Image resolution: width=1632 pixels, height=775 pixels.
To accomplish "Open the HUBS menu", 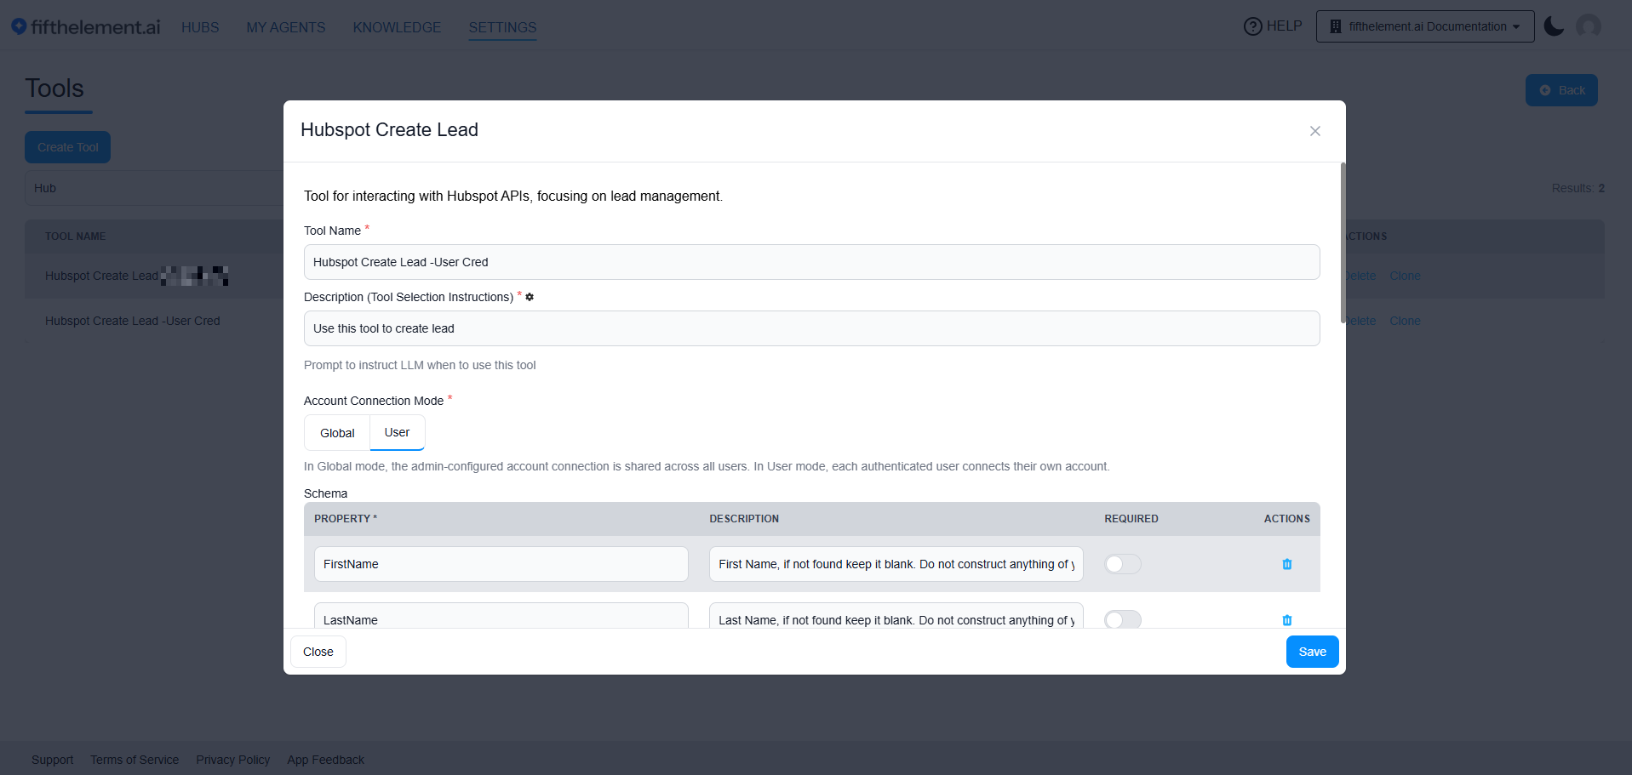I will (x=200, y=27).
